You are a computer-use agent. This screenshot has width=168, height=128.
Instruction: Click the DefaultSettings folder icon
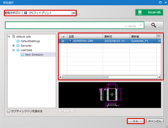(x=18, y=41)
